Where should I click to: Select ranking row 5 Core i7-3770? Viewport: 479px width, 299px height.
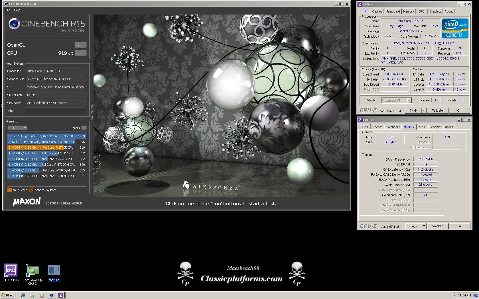point(47,159)
